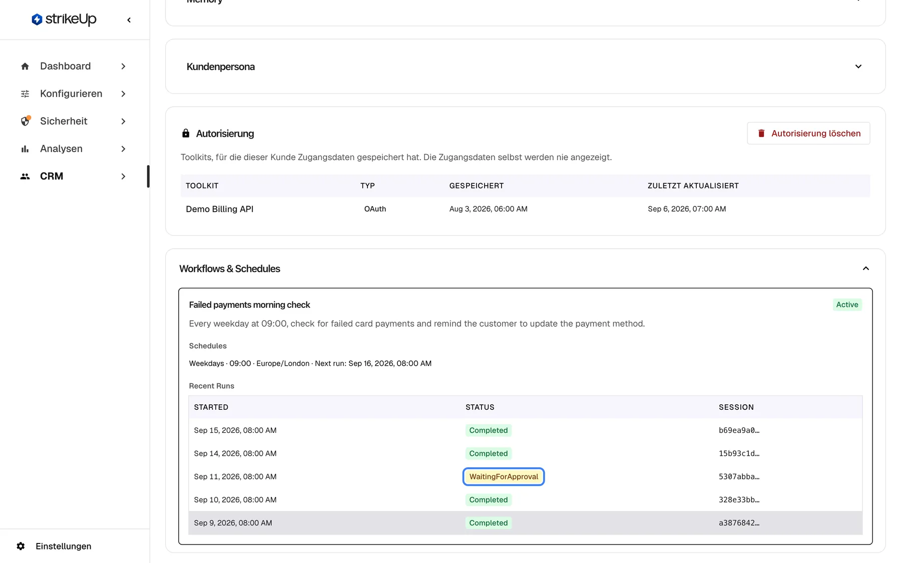This screenshot has height=563, width=901.
Task: Open Einstellungen at the sidebar bottom
Action: coord(54,546)
